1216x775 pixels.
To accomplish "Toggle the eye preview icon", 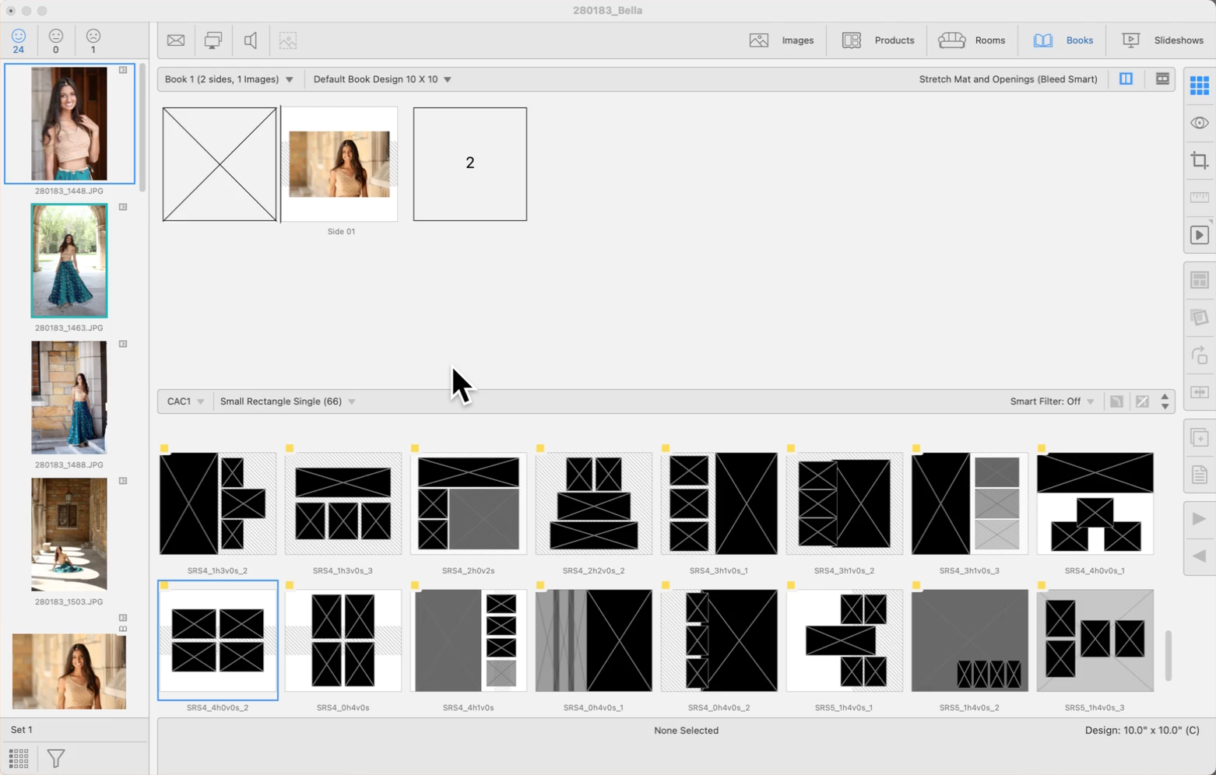I will 1199,123.
